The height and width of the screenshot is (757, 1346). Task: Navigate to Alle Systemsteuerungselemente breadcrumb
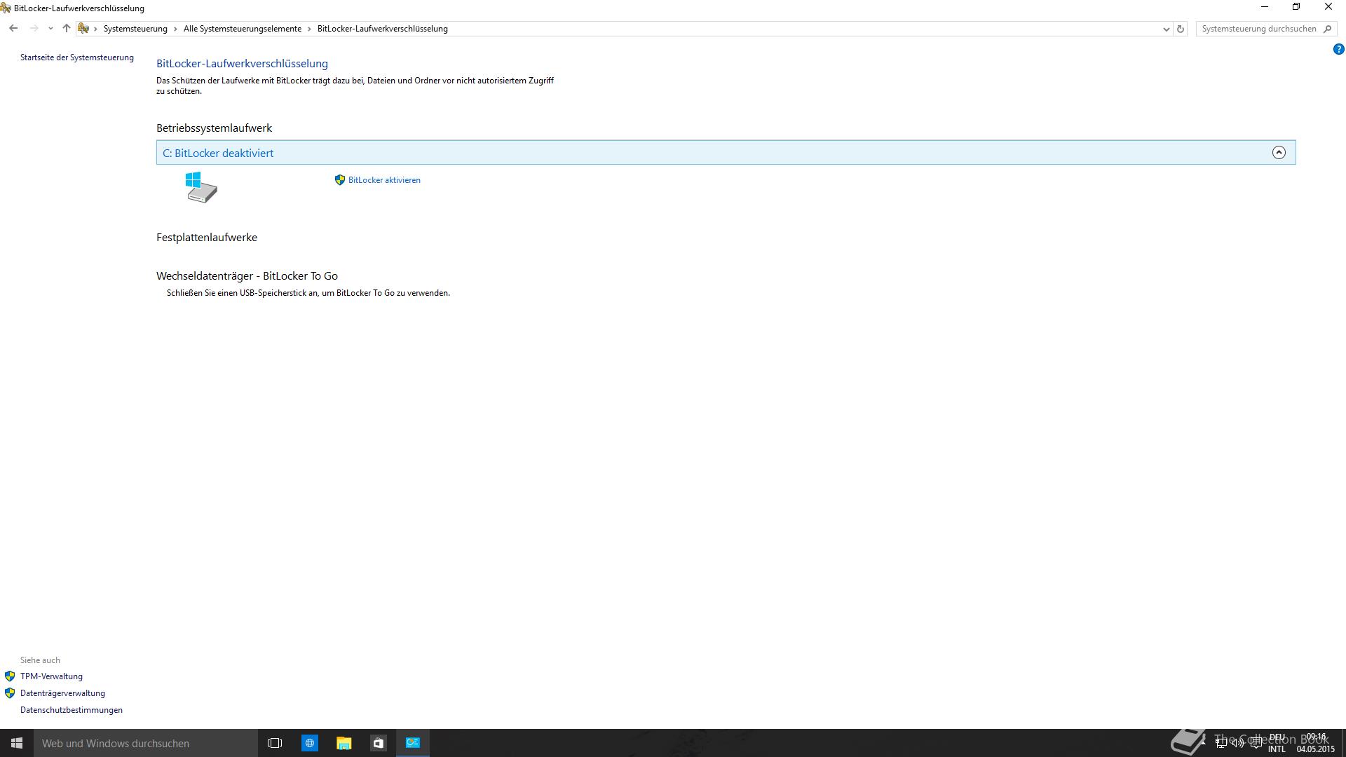pos(243,29)
